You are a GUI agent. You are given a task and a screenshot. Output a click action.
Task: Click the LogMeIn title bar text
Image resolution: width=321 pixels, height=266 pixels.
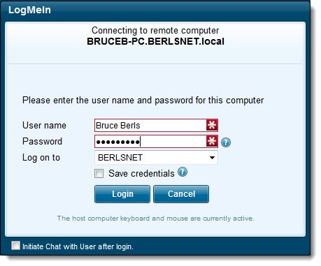pos(29,10)
